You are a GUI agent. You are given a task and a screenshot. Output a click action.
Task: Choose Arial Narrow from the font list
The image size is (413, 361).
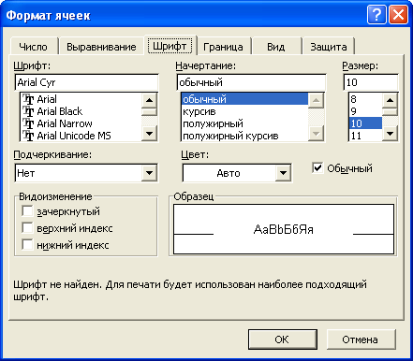point(65,123)
